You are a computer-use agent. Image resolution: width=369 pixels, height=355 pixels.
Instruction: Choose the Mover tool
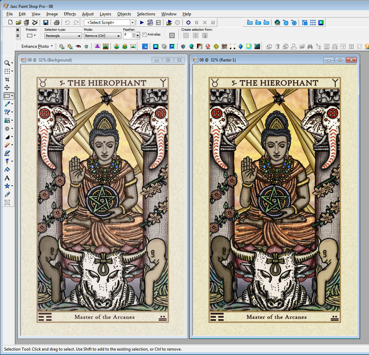[x=7, y=88]
